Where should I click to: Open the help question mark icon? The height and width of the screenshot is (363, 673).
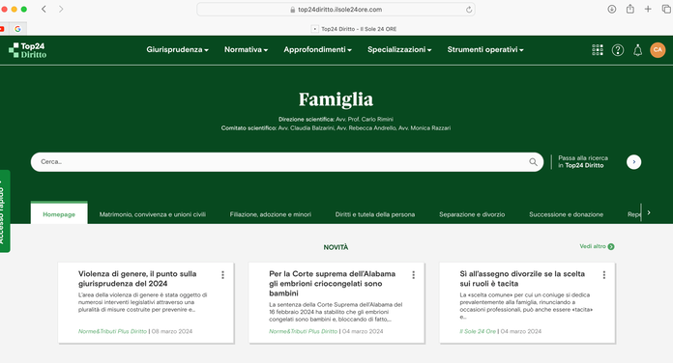(618, 50)
